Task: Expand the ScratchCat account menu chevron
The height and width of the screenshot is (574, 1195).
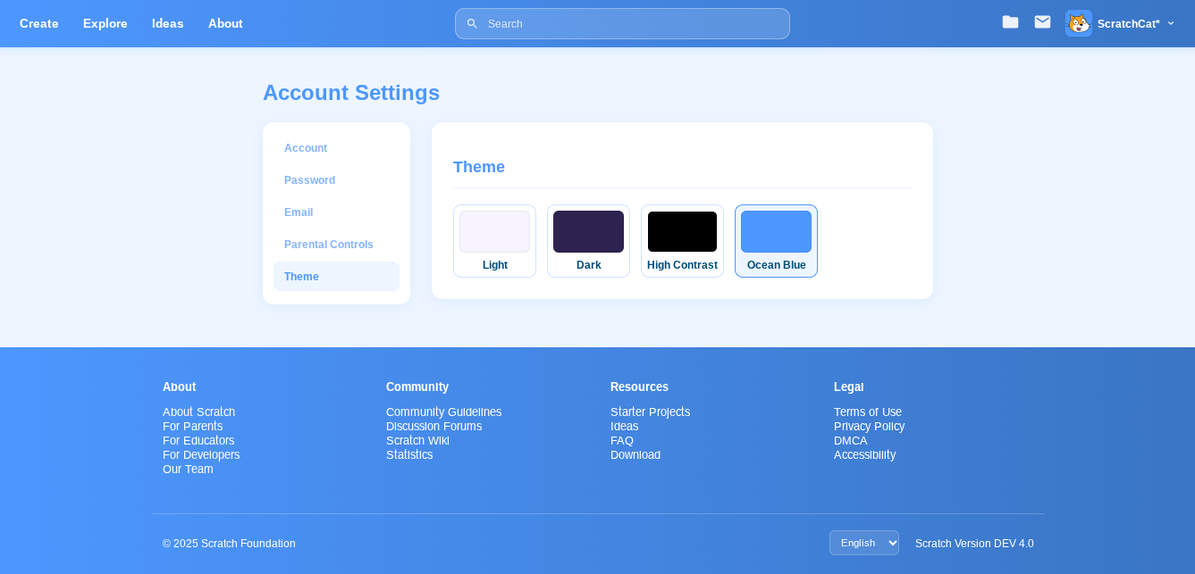Action: [x=1171, y=23]
